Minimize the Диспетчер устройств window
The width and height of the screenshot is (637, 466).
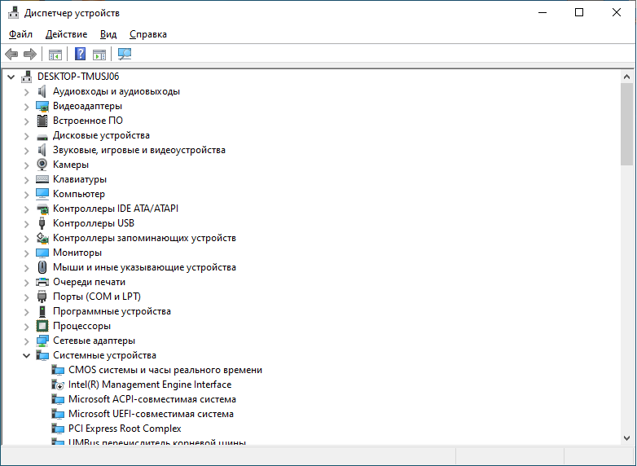(543, 12)
